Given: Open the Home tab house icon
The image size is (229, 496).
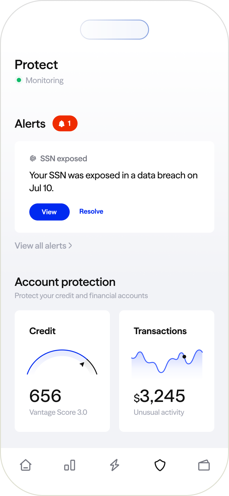Looking at the screenshot, I should [26, 465].
